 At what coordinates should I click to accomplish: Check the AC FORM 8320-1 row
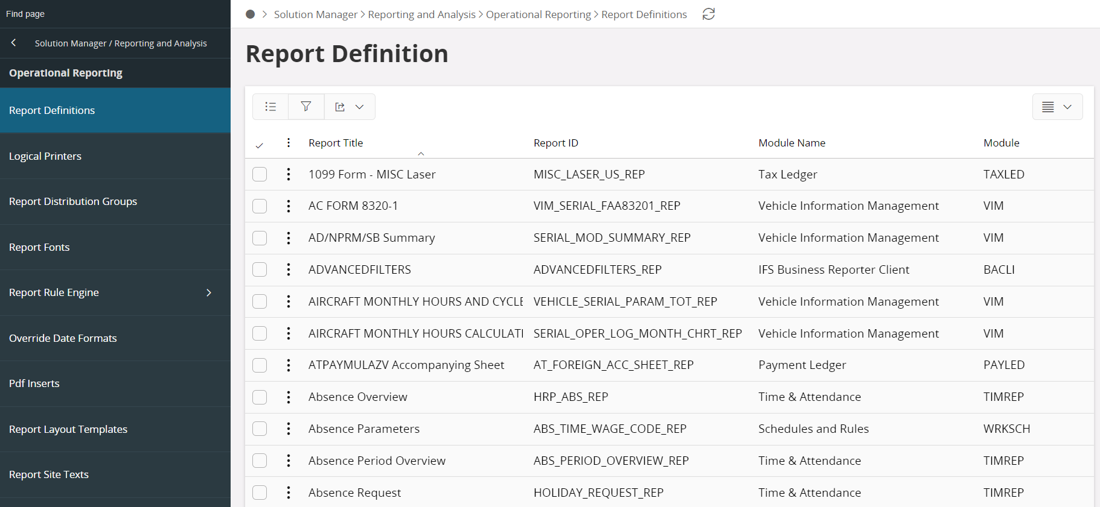260,206
